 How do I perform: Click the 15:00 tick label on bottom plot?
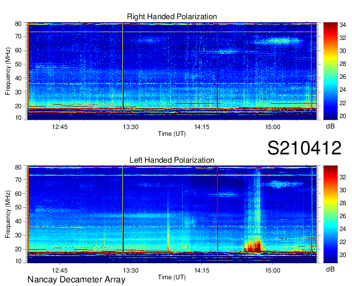pyautogui.click(x=272, y=270)
